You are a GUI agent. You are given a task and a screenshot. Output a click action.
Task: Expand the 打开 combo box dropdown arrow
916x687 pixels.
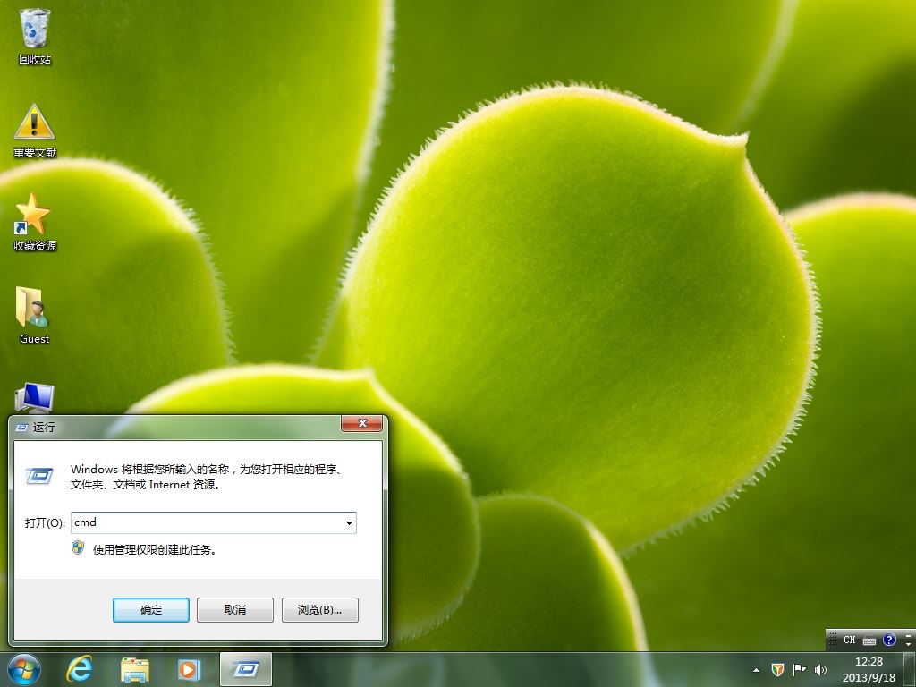349,522
